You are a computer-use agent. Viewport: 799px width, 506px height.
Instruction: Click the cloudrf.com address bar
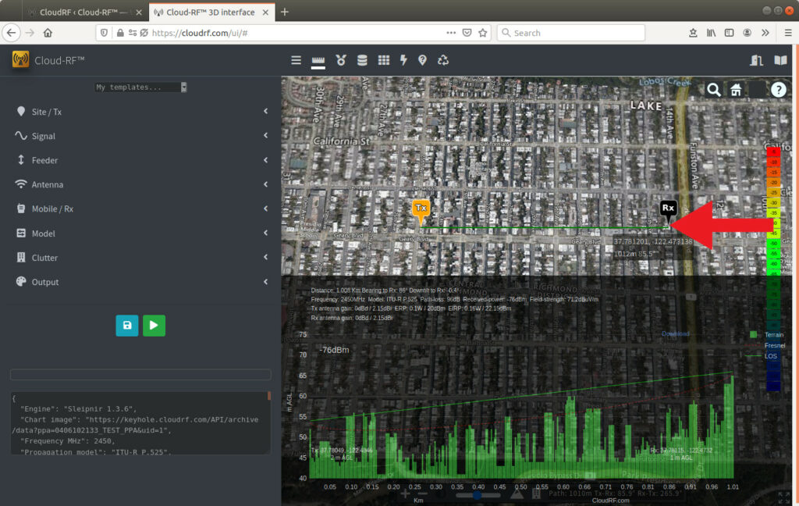(x=293, y=33)
